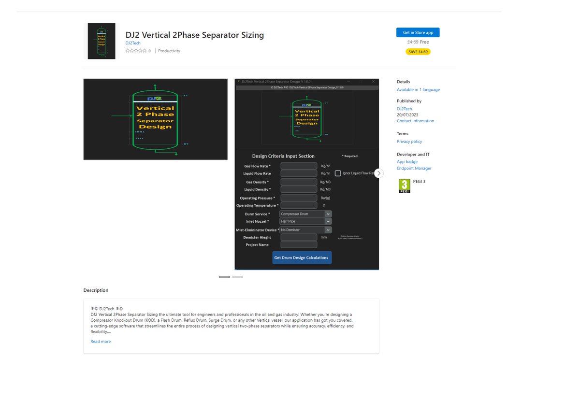The image size is (580, 400).
Task: Click the Gas Flow Rate input field
Action: pos(298,166)
